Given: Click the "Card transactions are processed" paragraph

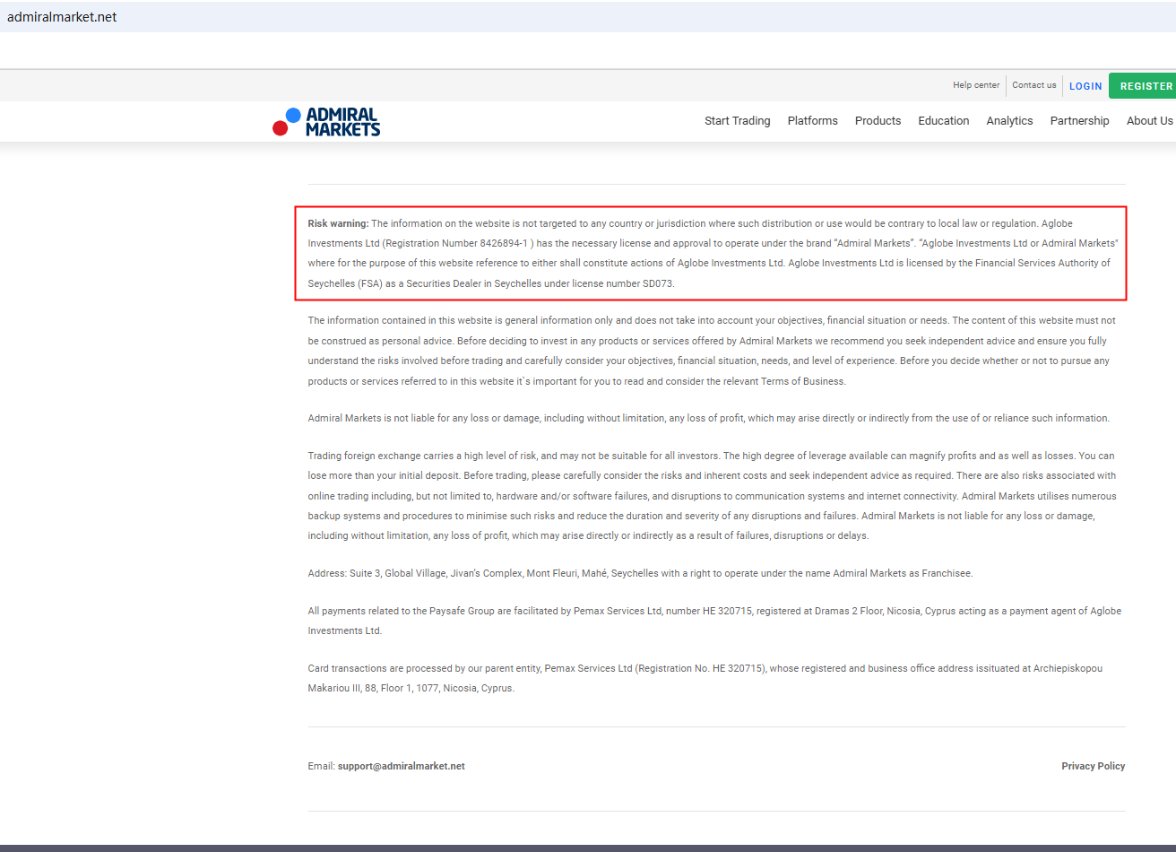Looking at the screenshot, I should pos(705,678).
